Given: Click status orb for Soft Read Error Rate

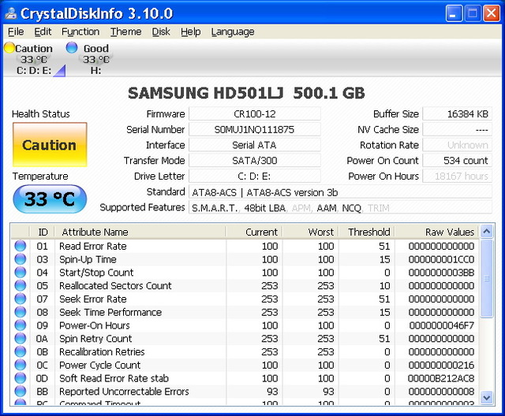Looking at the screenshot, I should point(21,378).
